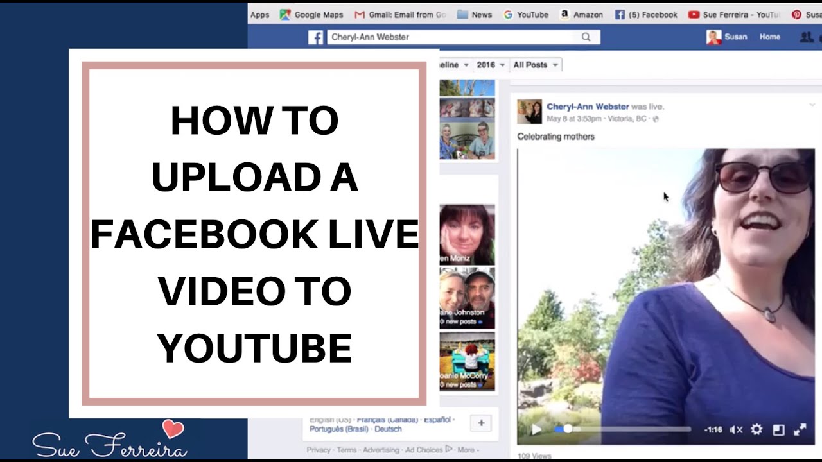The image size is (822, 462).
Task: Open the YouTube bookmark with Google icon
Action: 526,15
